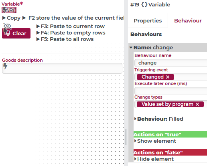Expand F4: Paste to empty rows

(x=38, y=32)
